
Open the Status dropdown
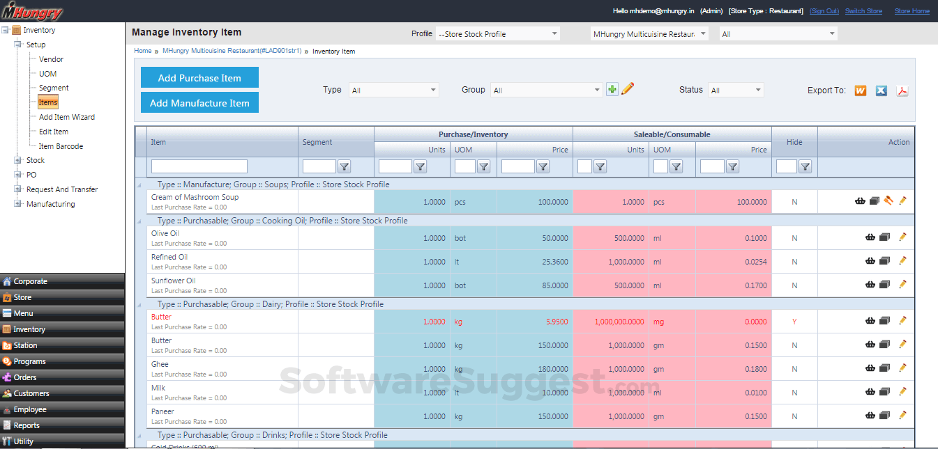736,90
